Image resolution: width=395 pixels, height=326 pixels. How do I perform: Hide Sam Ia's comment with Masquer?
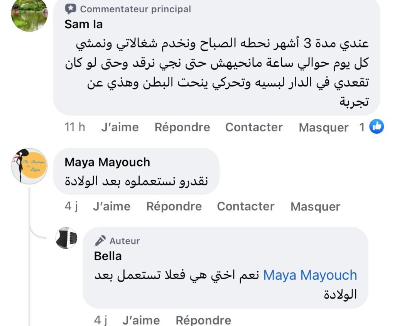tap(323, 128)
